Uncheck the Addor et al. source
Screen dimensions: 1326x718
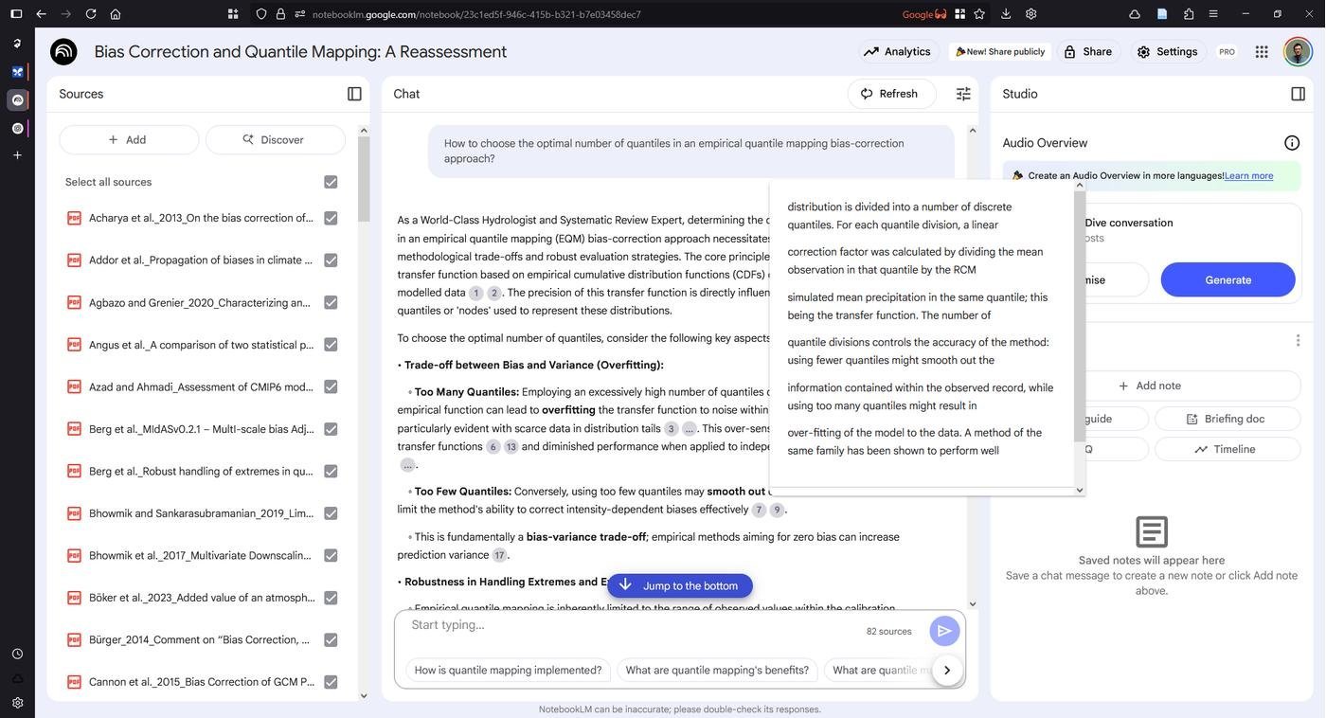(x=331, y=260)
